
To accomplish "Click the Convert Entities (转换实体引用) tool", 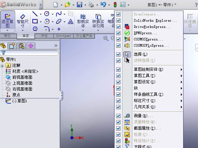I will 98,21.
